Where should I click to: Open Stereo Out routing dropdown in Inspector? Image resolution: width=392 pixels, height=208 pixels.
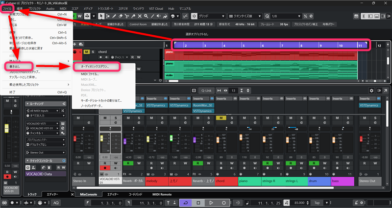click(x=46, y=153)
